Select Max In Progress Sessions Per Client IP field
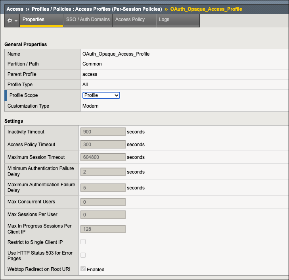 (103, 229)
